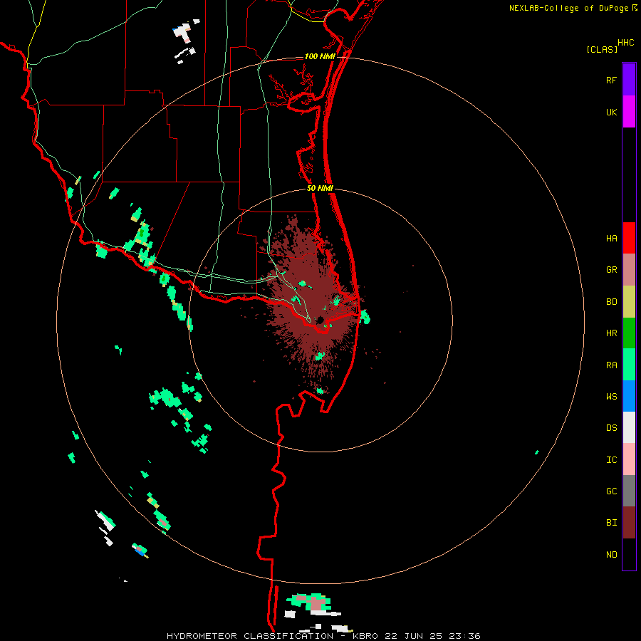Click the ND legend label

coord(611,555)
